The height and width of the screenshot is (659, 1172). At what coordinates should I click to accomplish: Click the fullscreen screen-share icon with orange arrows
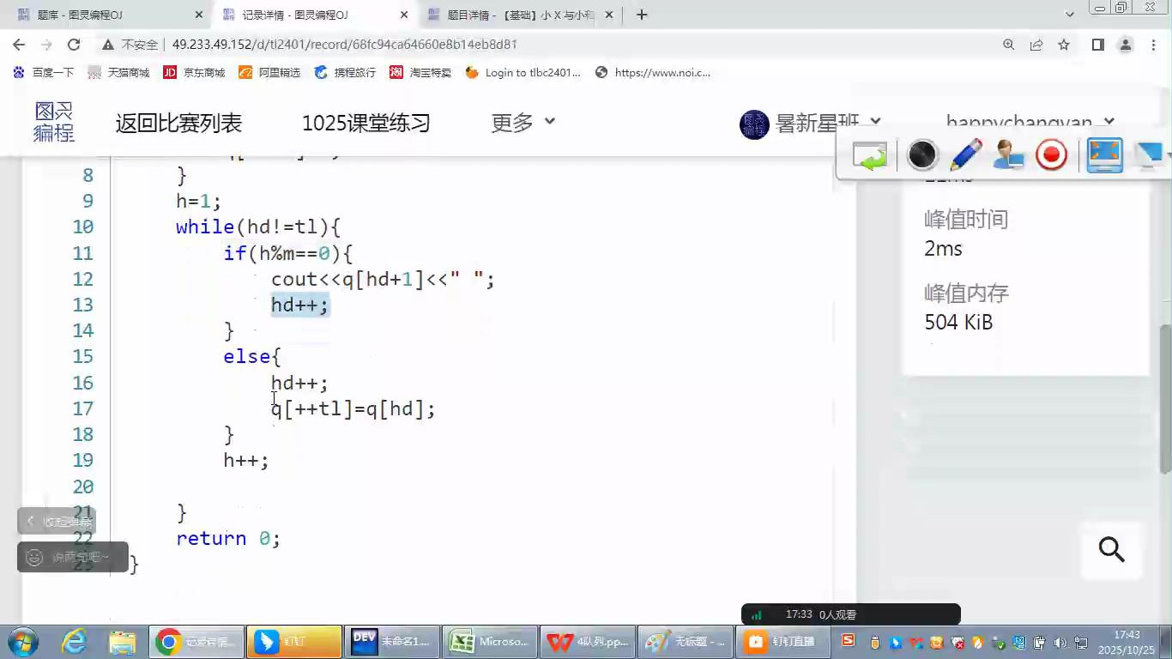click(x=1104, y=155)
